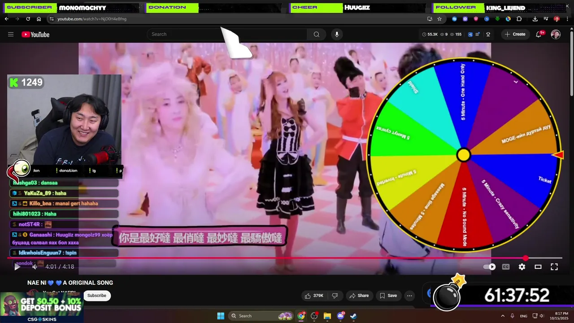Screen dimensions: 574x323
Task: Like the video with 379K likes
Action: tap(314, 296)
